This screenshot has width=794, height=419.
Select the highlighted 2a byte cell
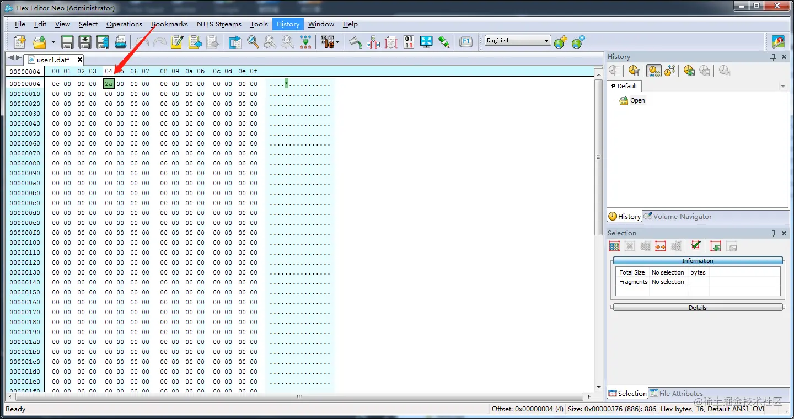(109, 84)
